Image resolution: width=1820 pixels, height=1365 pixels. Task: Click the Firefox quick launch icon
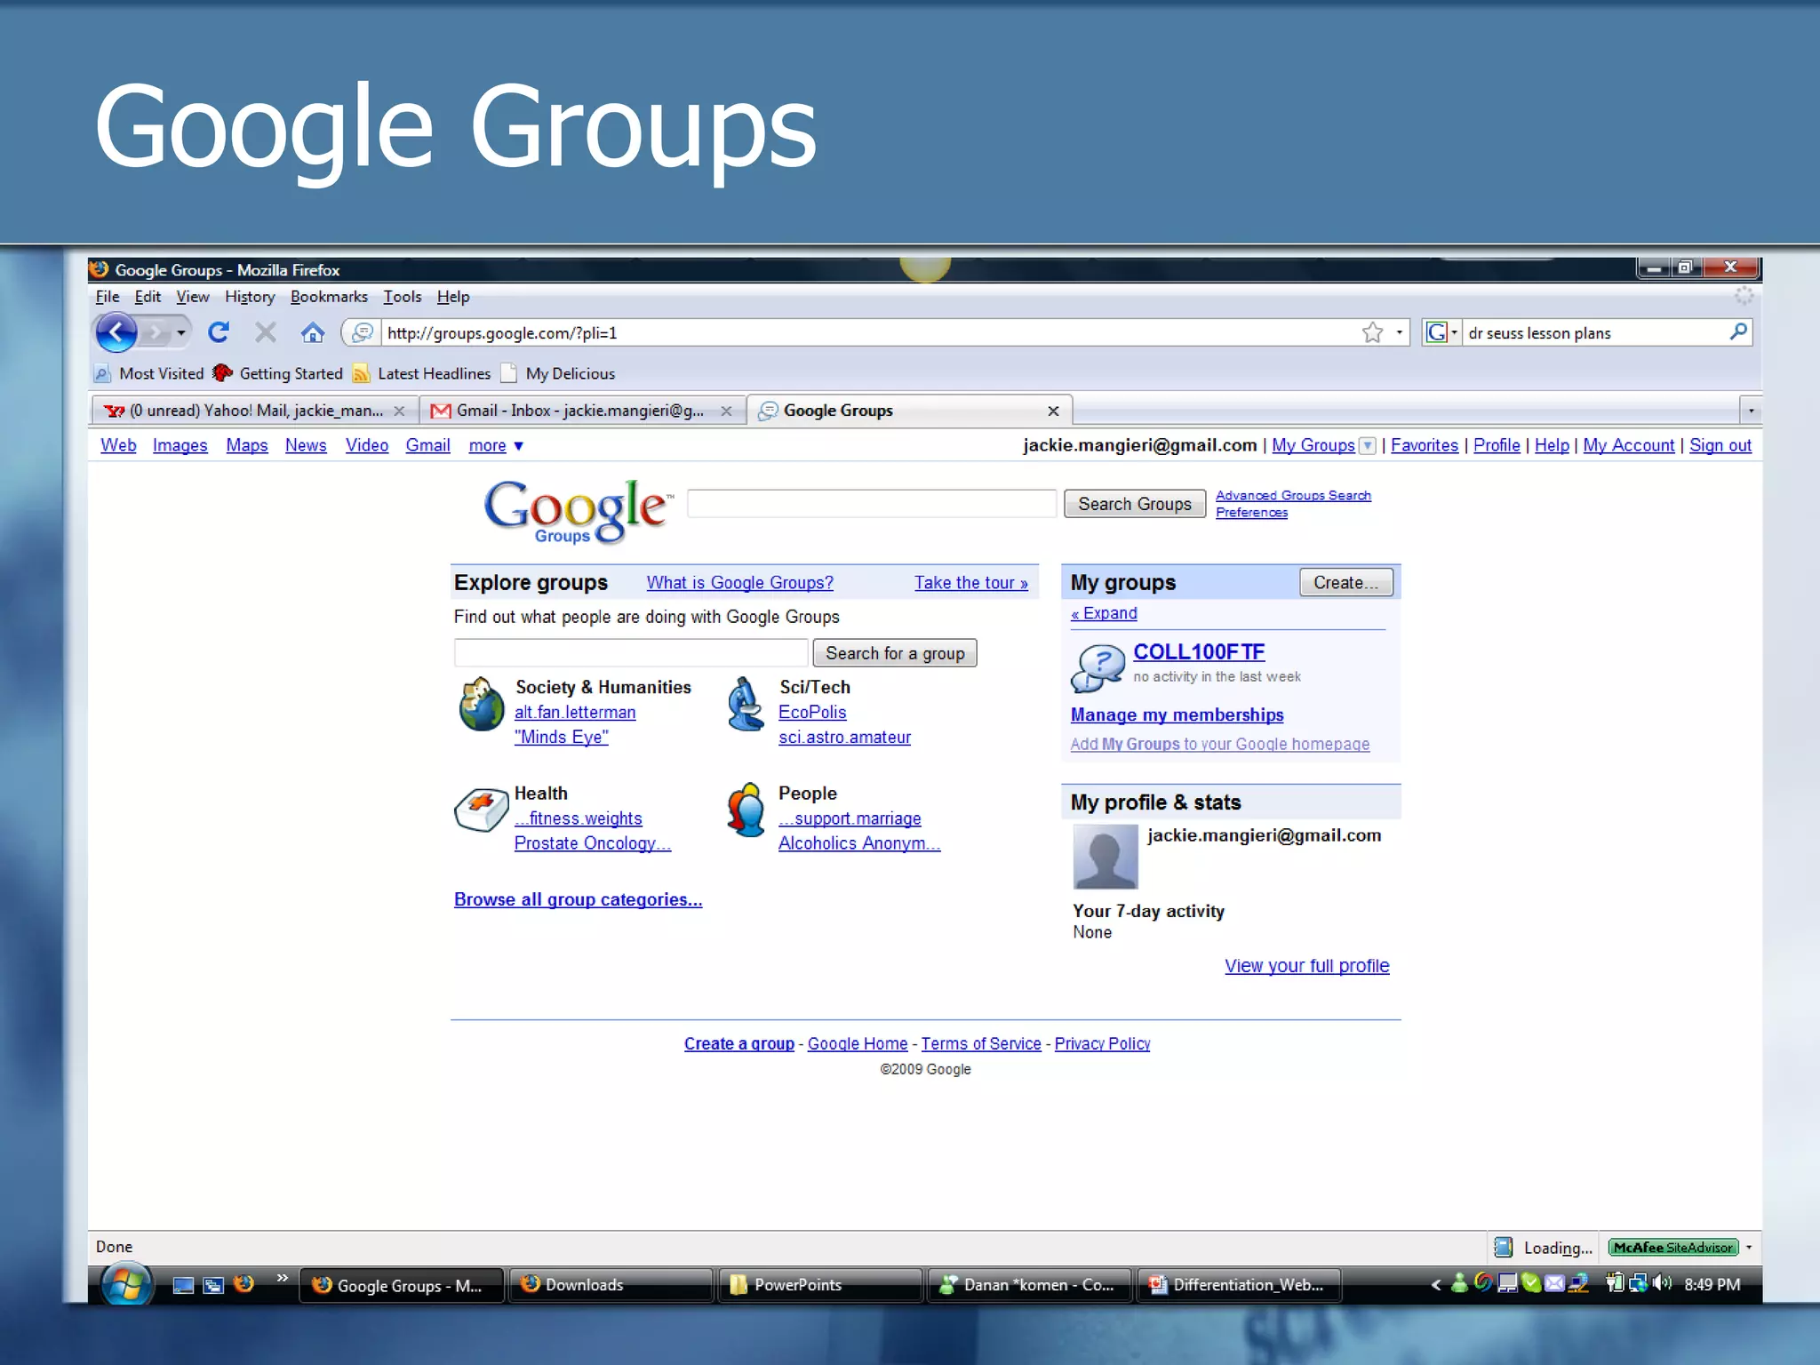pyautogui.click(x=243, y=1284)
